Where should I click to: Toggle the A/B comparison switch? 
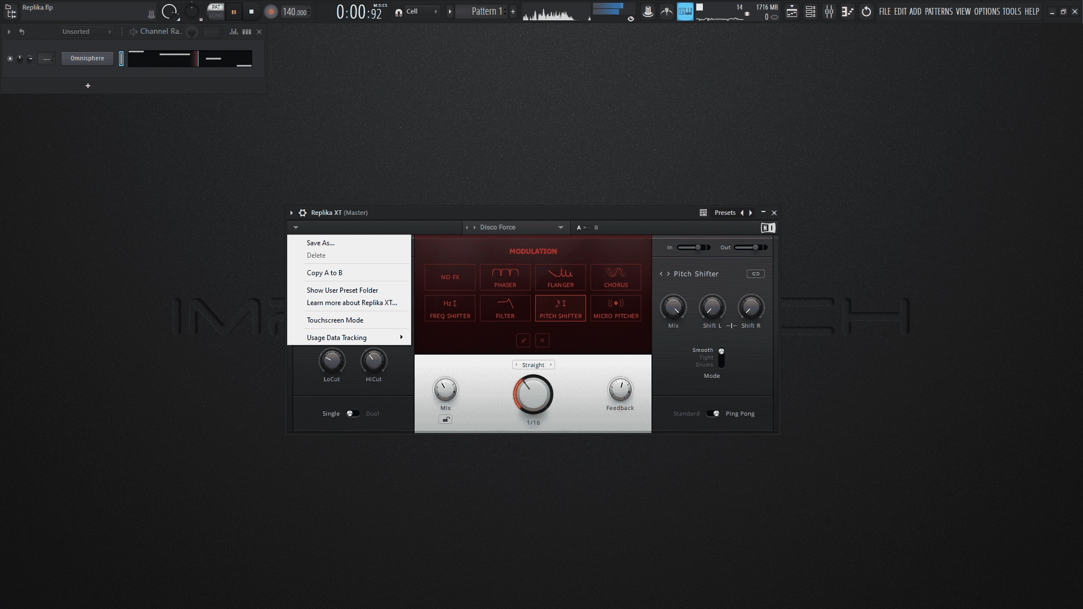[x=587, y=227]
